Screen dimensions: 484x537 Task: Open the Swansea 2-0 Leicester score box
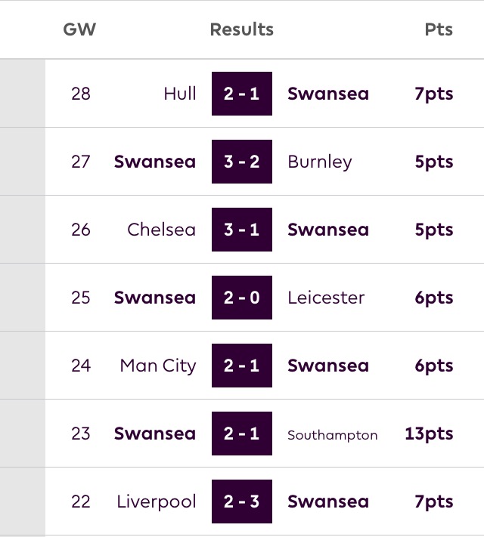[x=242, y=298]
